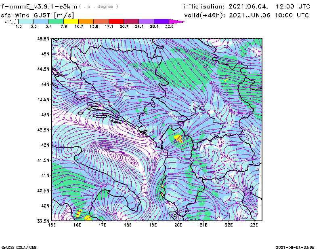Click the 'valid(+46h):' label
The image size is (323, 250).
point(205,15)
